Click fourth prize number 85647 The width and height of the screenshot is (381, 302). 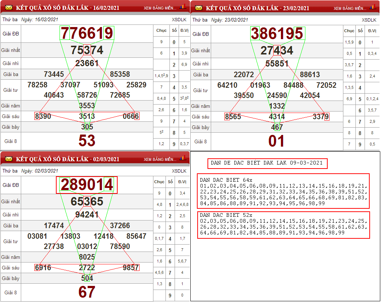click(137, 236)
